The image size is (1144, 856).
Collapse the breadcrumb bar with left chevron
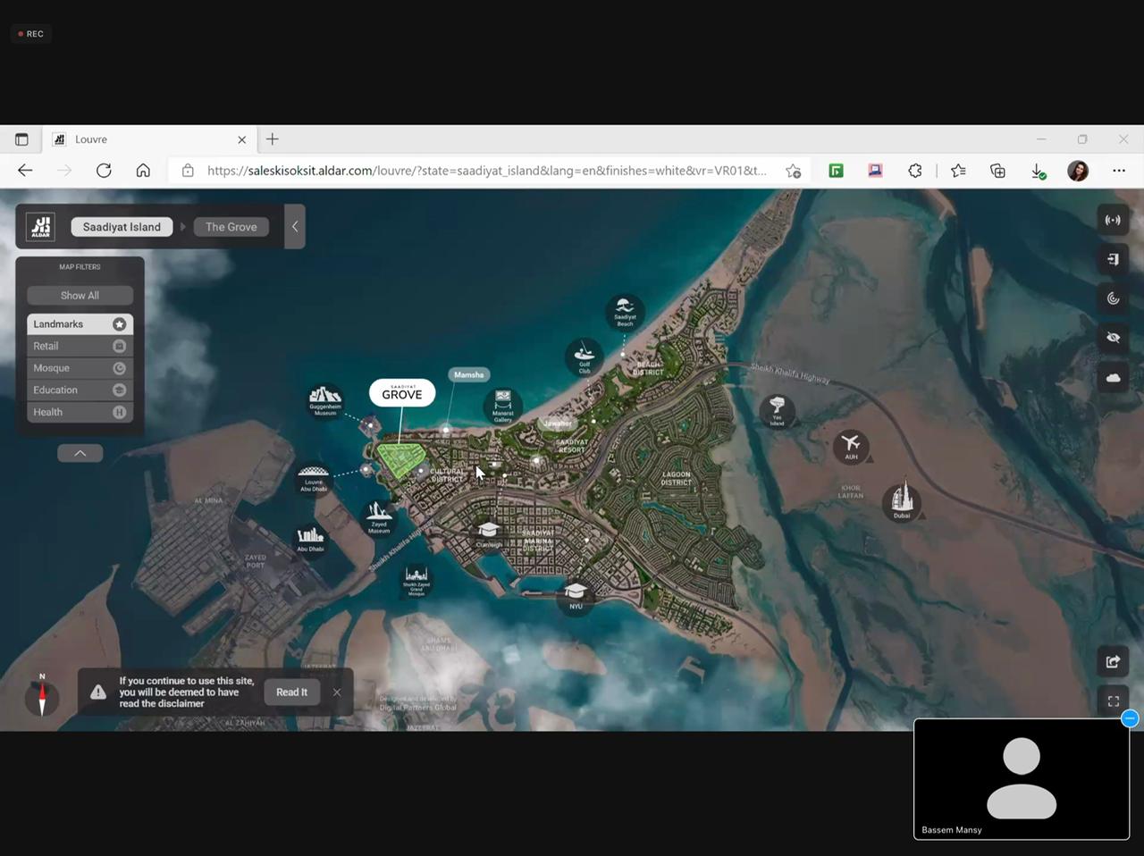295,227
